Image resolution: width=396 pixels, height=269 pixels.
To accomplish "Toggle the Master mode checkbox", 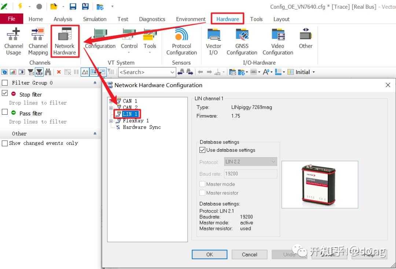I will coord(202,184).
